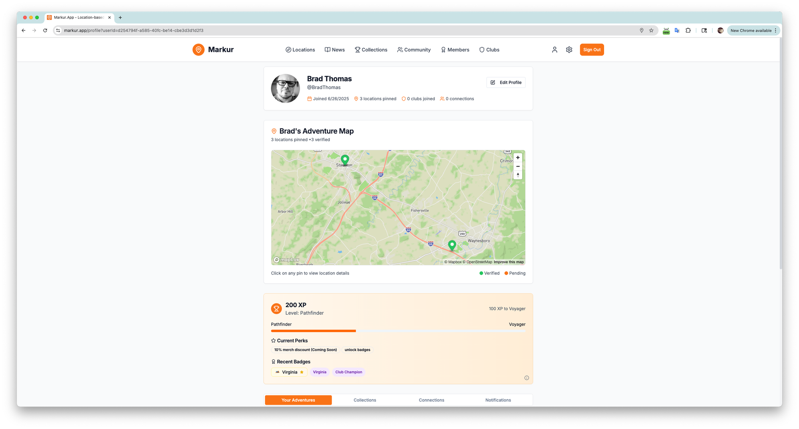799x429 pixels.
Task: Click the Improve this map link
Action: 509,262
